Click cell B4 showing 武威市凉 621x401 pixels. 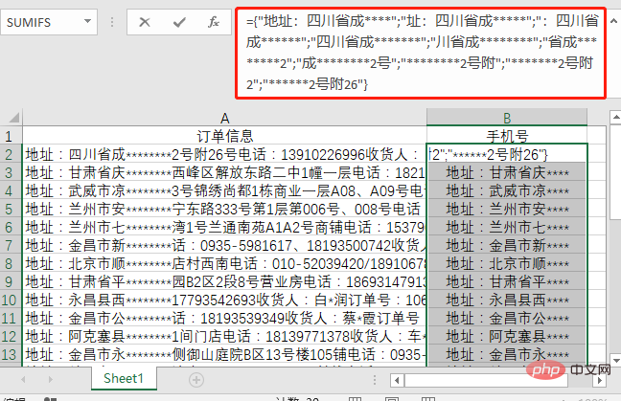[x=507, y=190]
